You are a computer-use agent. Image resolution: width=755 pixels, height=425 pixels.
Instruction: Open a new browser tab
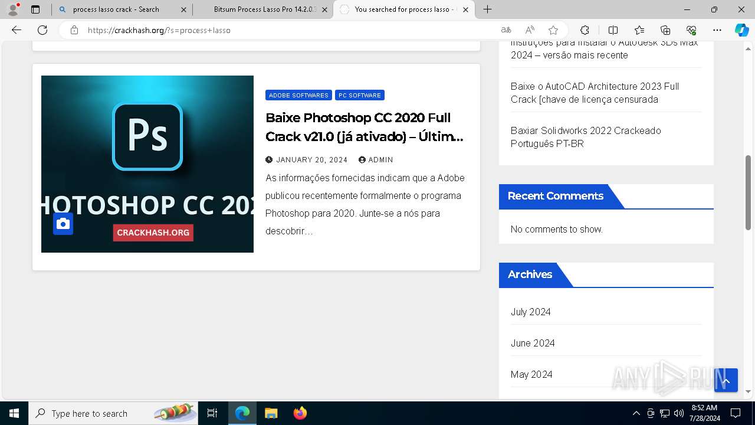(x=487, y=9)
